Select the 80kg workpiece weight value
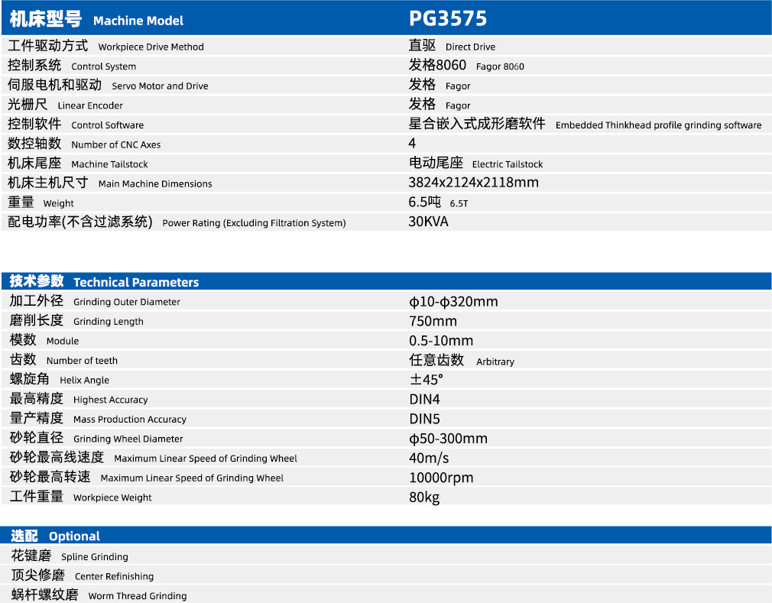772x603 pixels. pos(424,498)
